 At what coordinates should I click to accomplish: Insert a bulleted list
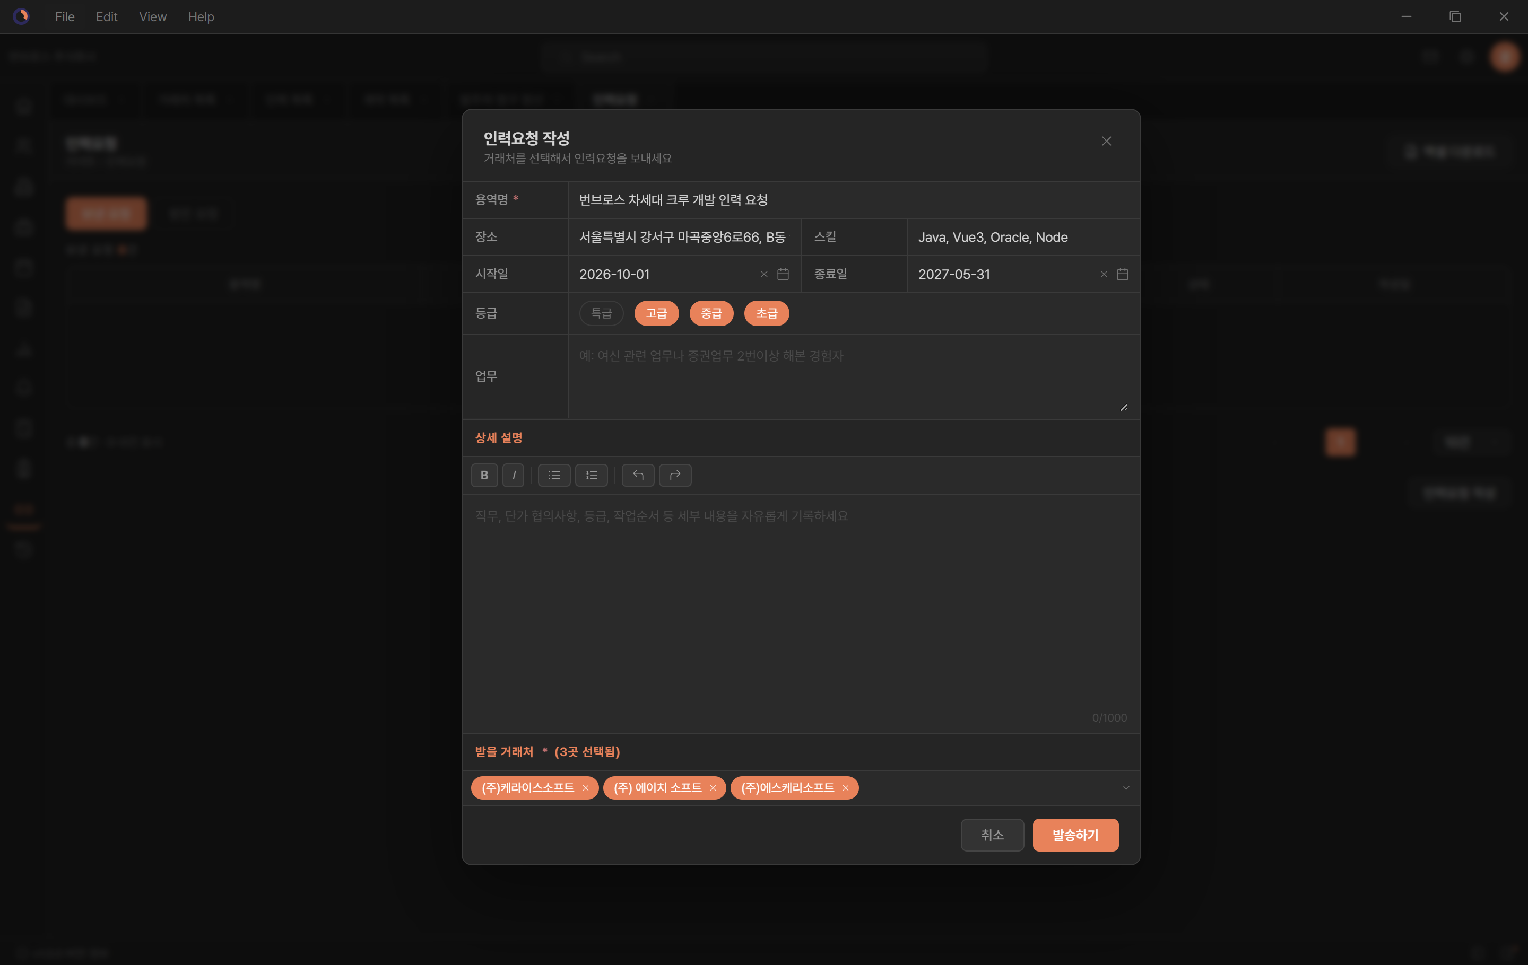[x=554, y=475]
